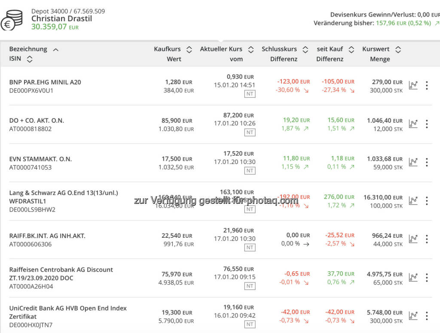
Task: Sort the list by ISIN
Action: pyautogui.click(x=29, y=59)
